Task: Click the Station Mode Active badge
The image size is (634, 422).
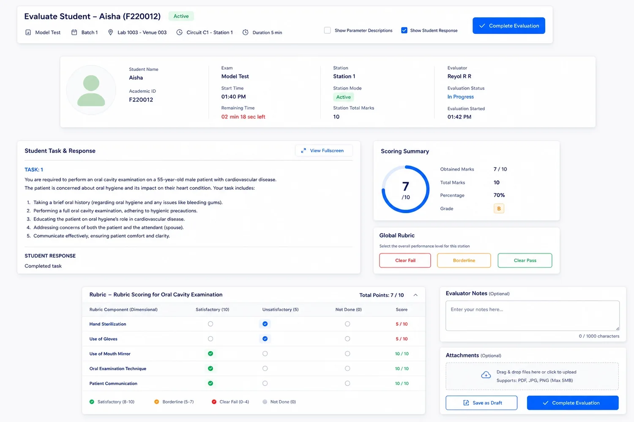Action: [344, 97]
